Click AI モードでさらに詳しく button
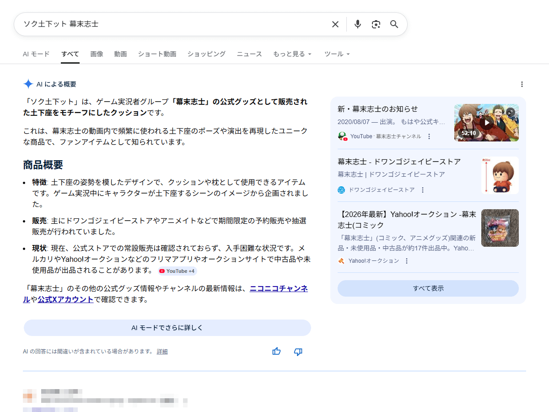Screen dimensions: 549x412 167,328
